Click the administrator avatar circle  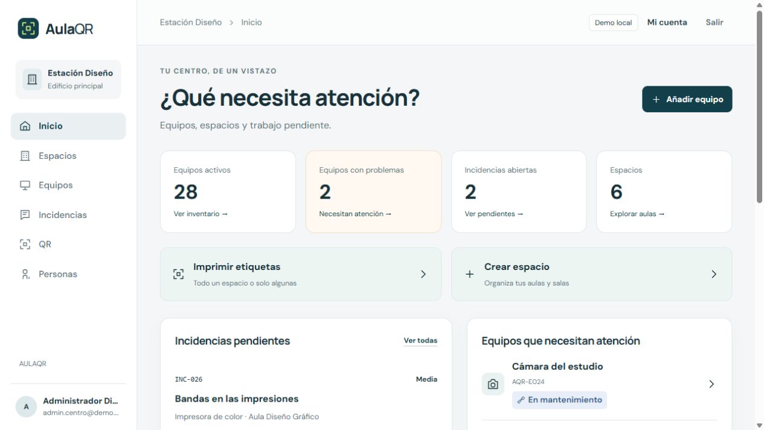pos(26,407)
